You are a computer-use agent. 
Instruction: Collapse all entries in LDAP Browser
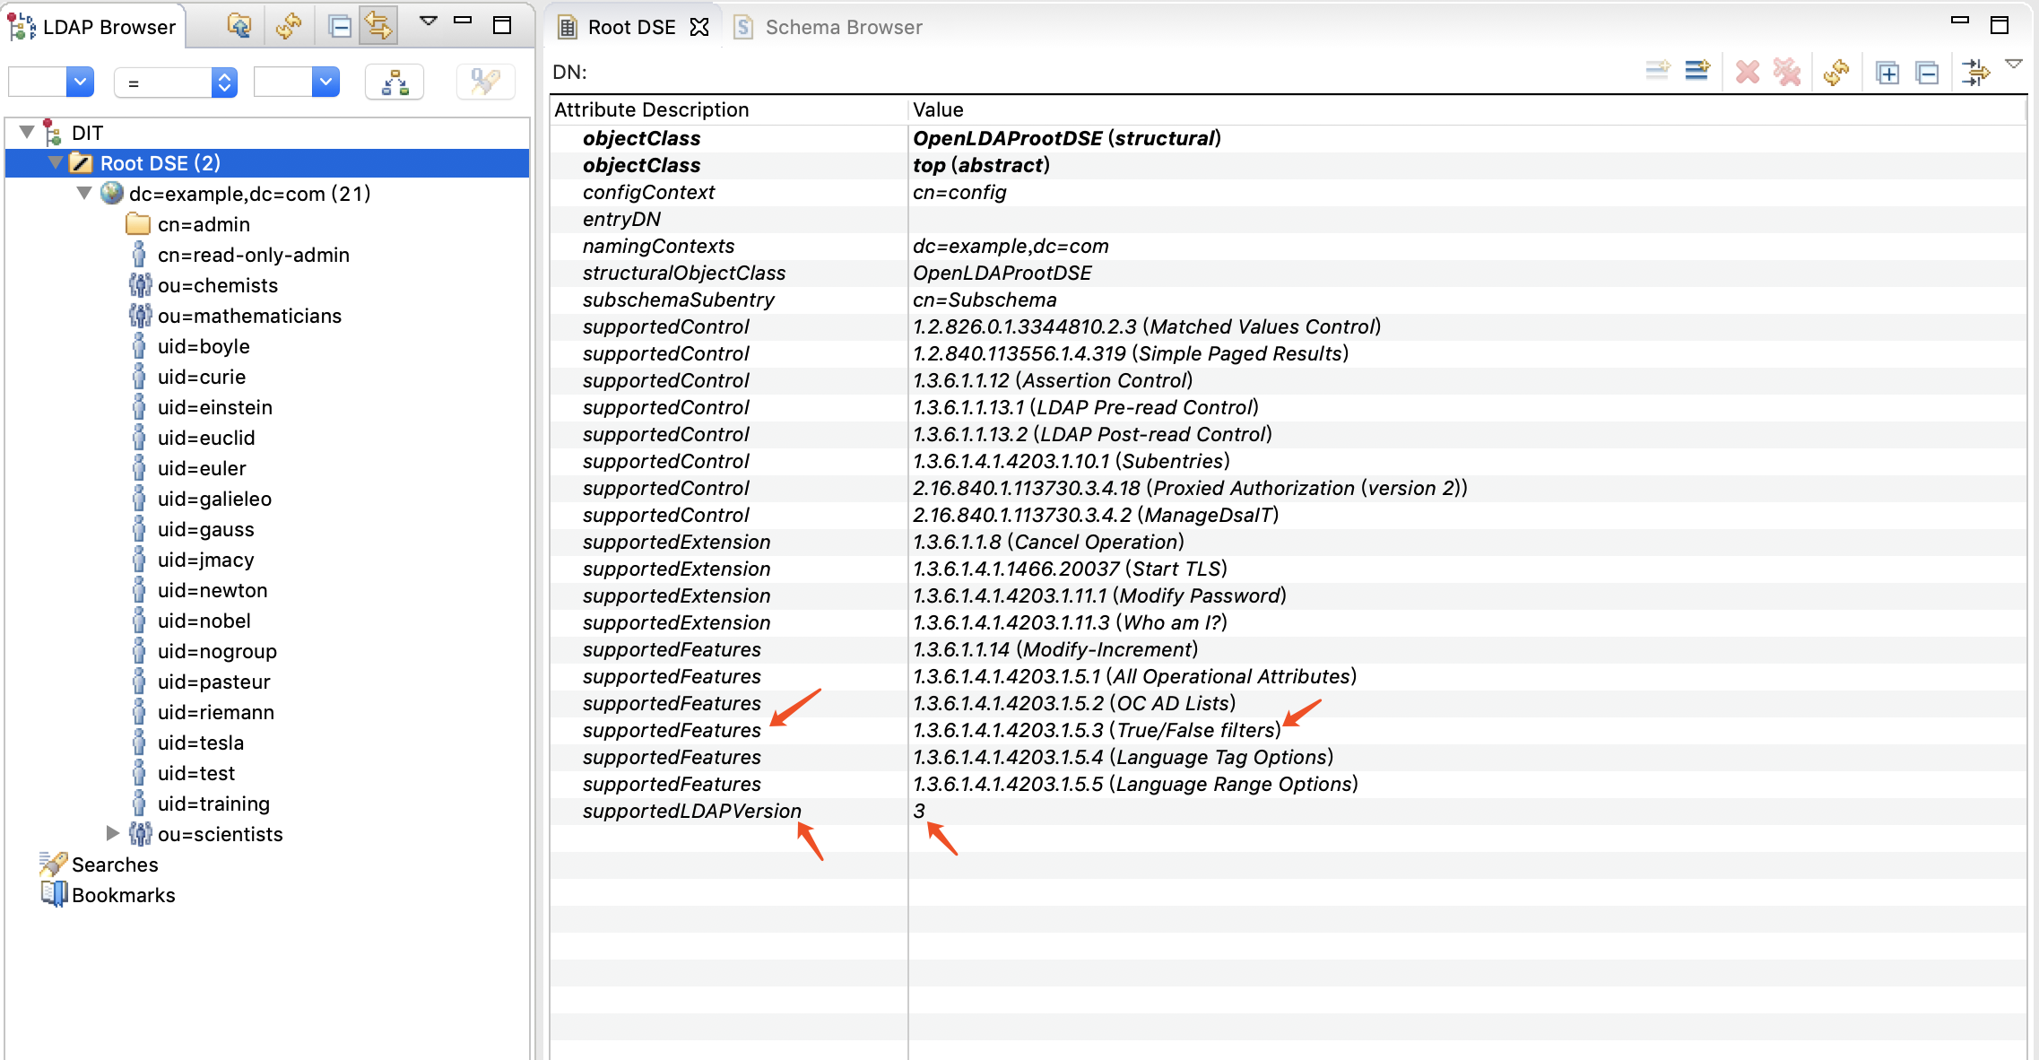(x=340, y=26)
